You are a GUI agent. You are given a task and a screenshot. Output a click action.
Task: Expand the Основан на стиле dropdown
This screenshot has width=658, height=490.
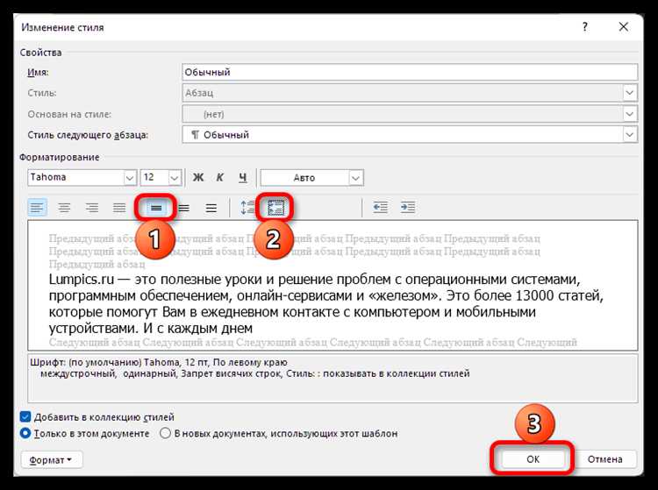coord(629,114)
